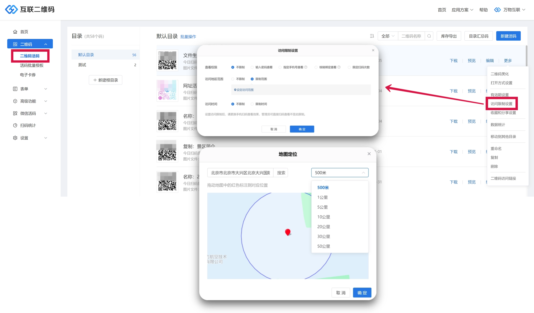Click the address input field in 地图定位
534x313 pixels.
coord(240,173)
